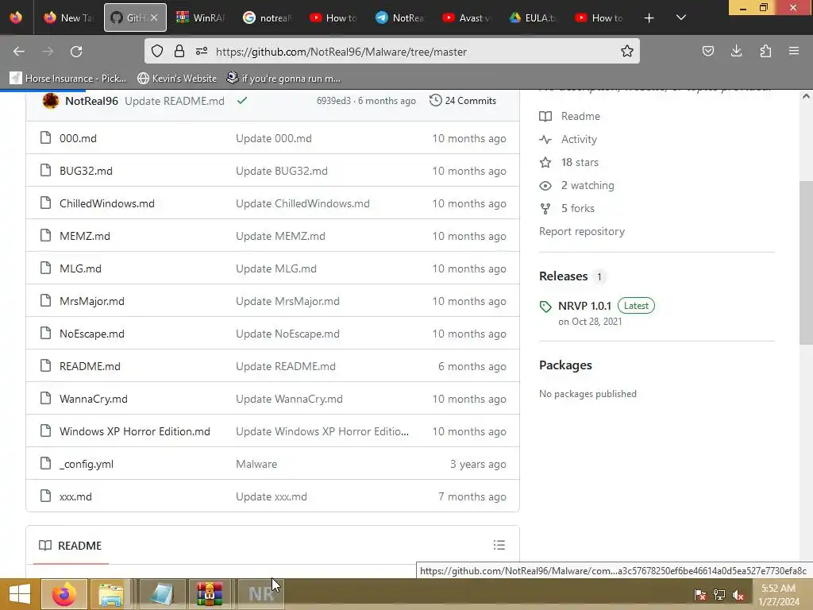Viewport: 813px width, 610px height.
Task: Click the Firefox View icon in tab strip
Action: coord(16,17)
